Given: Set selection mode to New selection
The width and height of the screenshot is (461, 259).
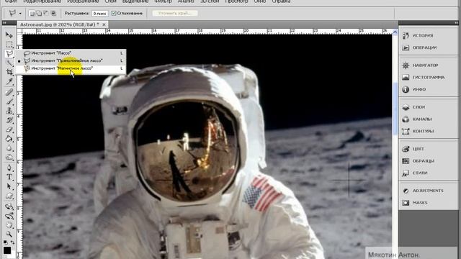Looking at the screenshot, I should [32, 14].
